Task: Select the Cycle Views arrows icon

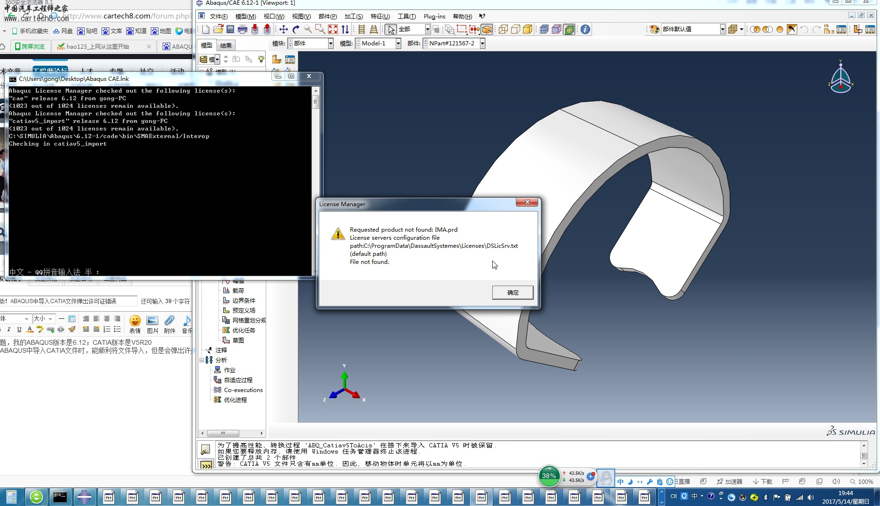Action: [345, 29]
